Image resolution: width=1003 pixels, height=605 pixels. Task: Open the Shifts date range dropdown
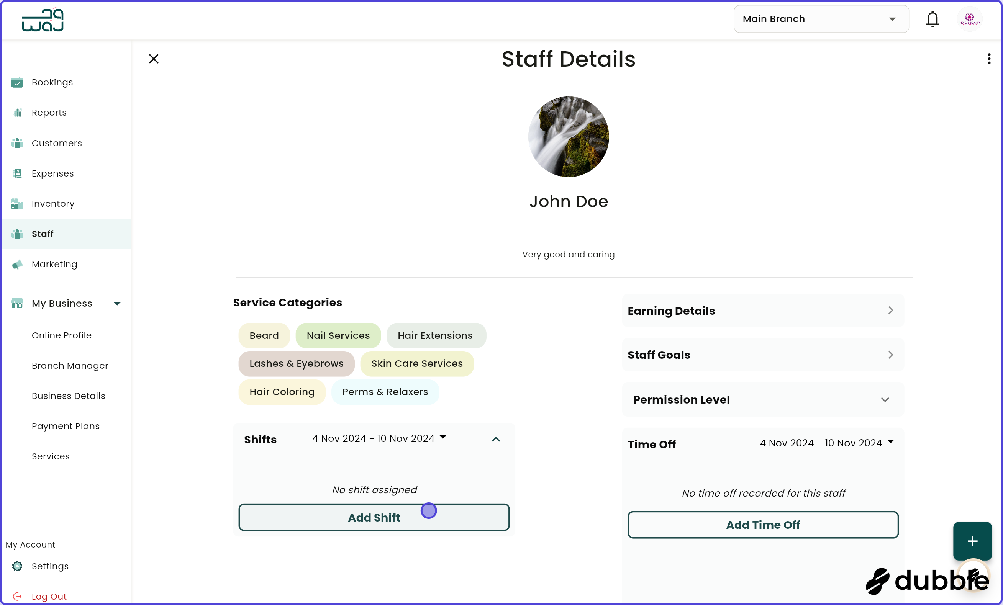tap(378, 438)
